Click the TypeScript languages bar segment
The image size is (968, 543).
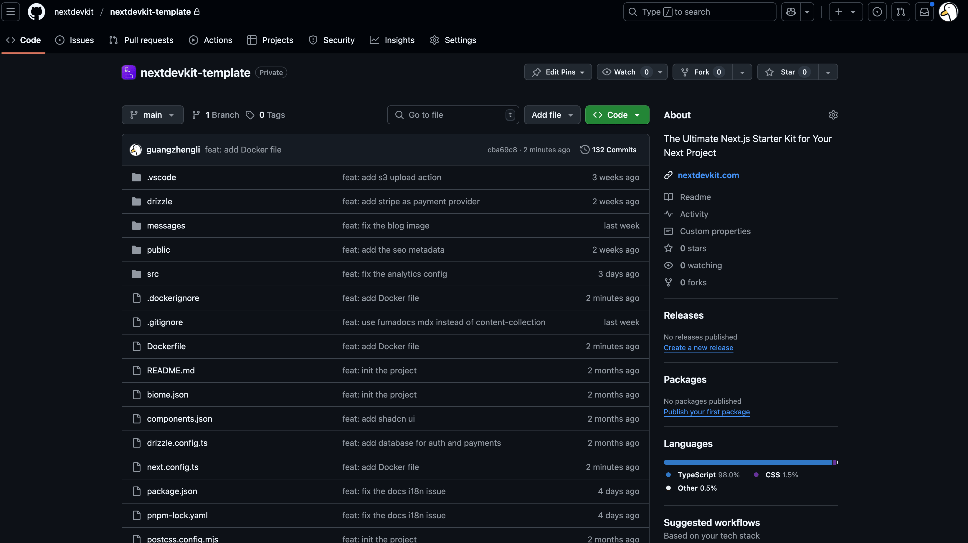click(748, 462)
